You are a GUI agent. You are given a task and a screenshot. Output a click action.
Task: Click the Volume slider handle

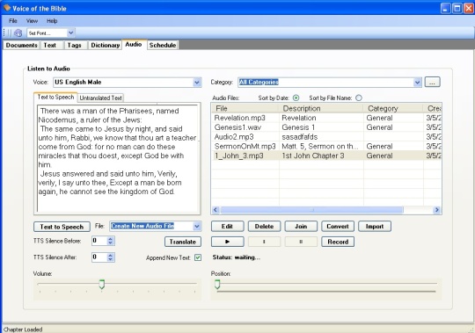102,285
